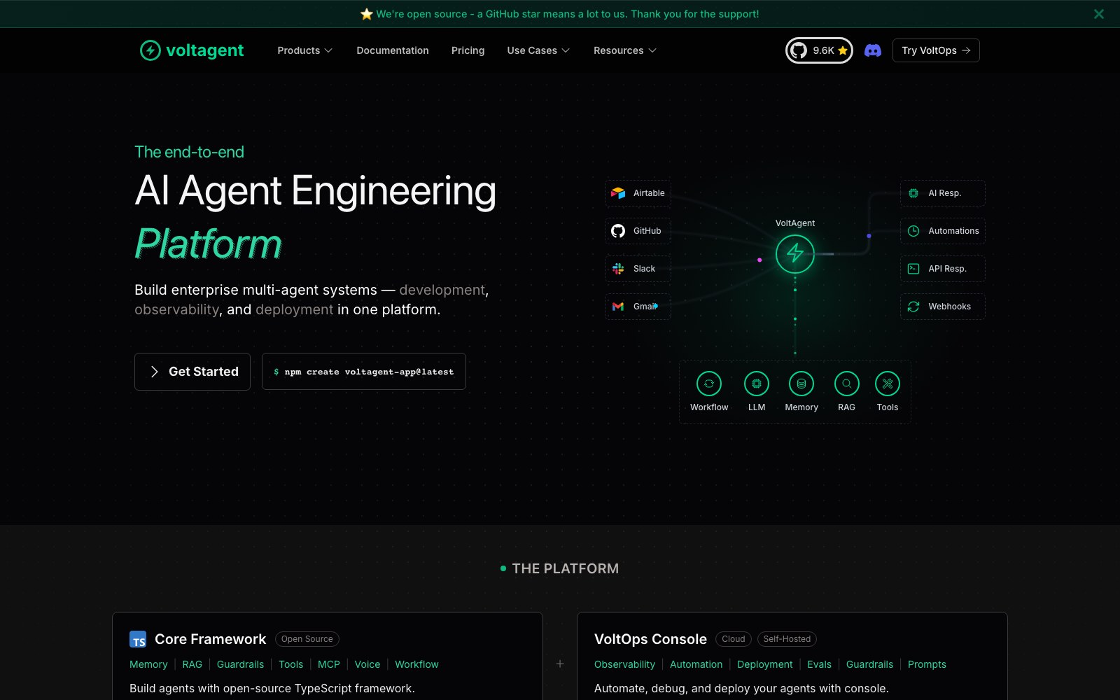Select the Memory database icon
Image resolution: width=1120 pixels, height=700 pixels.
coord(801,384)
